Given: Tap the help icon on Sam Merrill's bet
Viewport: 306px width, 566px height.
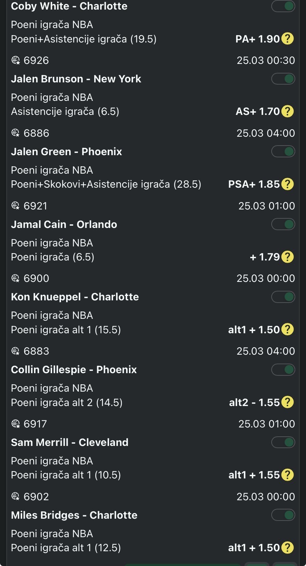Looking at the screenshot, I should click(288, 475).
